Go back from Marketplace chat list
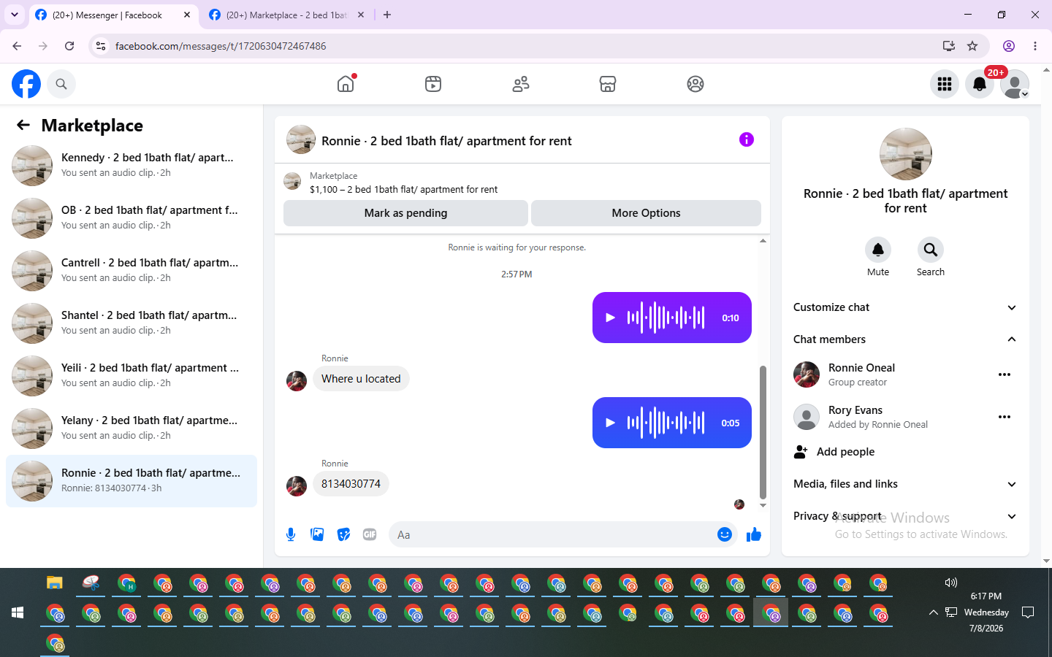The image size is (1052, 657). pyautogui.click(x=23, y=125)
